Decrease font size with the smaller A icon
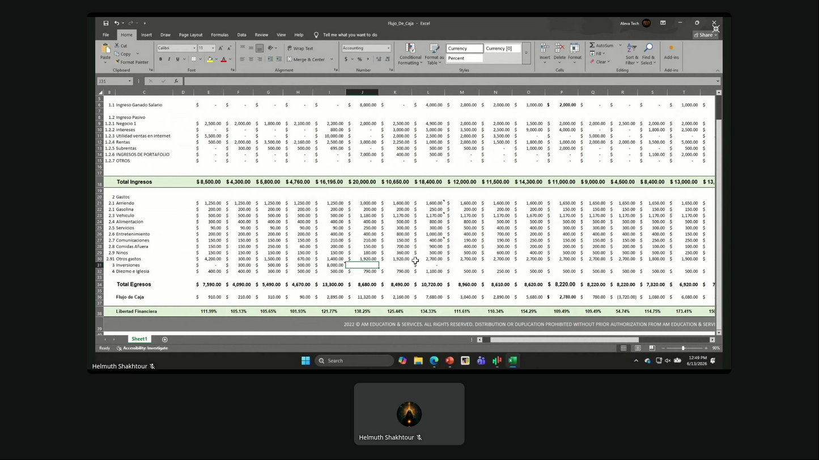Image resolution: width=819 pixels, height=460 pixels. click(x=229, y=49)
